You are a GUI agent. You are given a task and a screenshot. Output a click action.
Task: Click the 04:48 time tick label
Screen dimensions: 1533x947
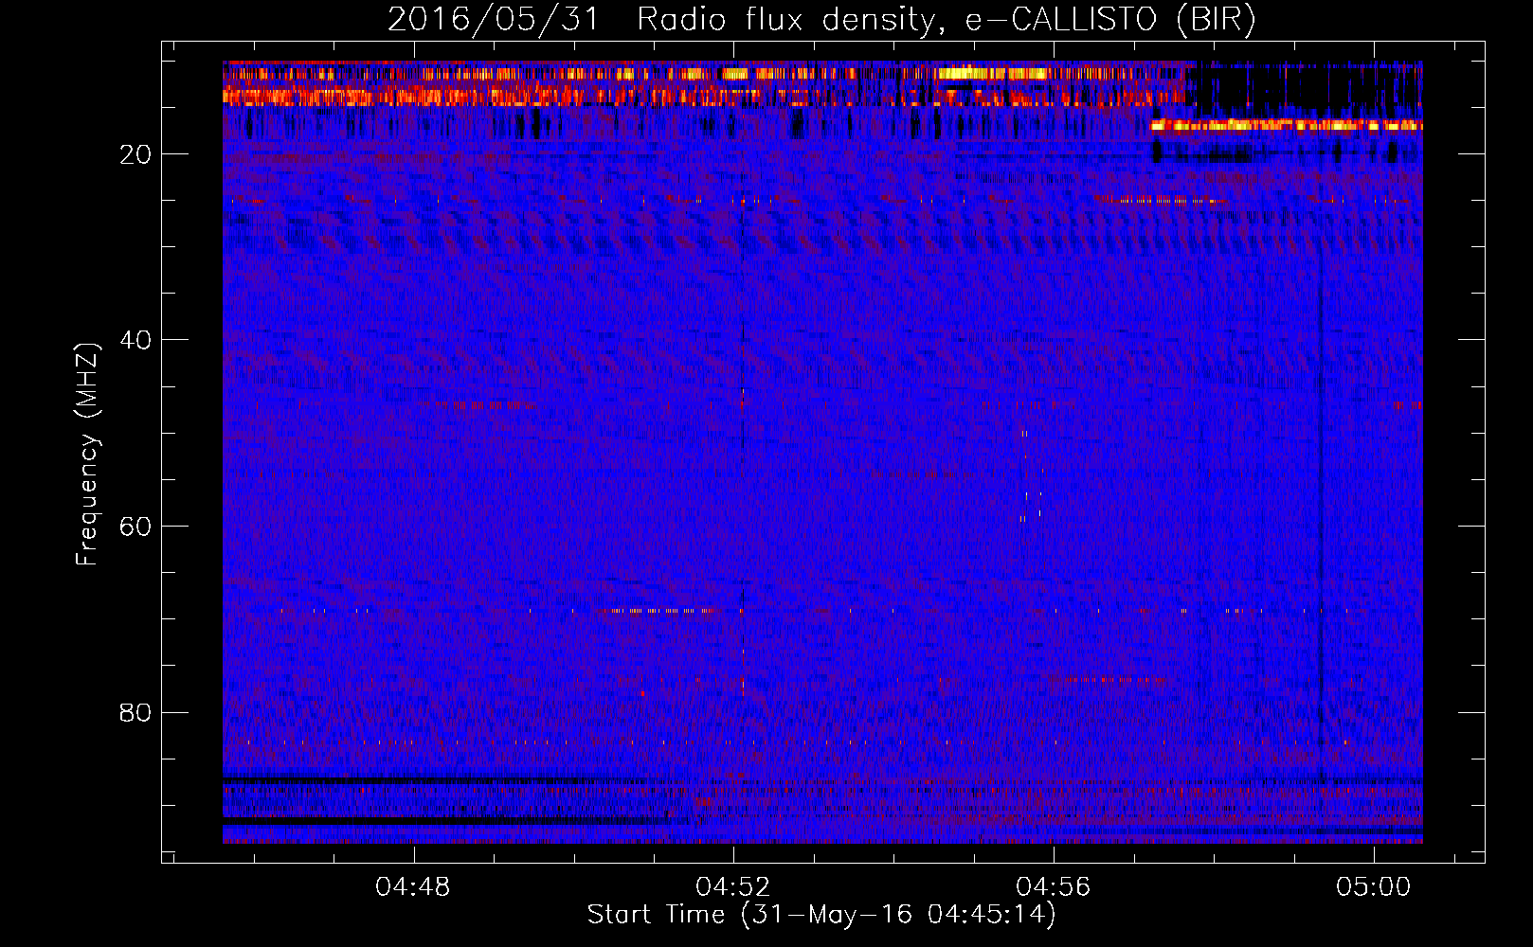point(413,887)
